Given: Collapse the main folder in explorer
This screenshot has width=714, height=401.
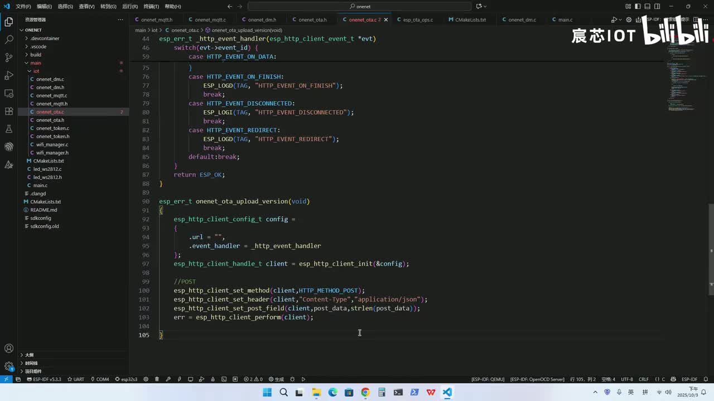Looking at the screenshot, I should (x=36, y=63).
